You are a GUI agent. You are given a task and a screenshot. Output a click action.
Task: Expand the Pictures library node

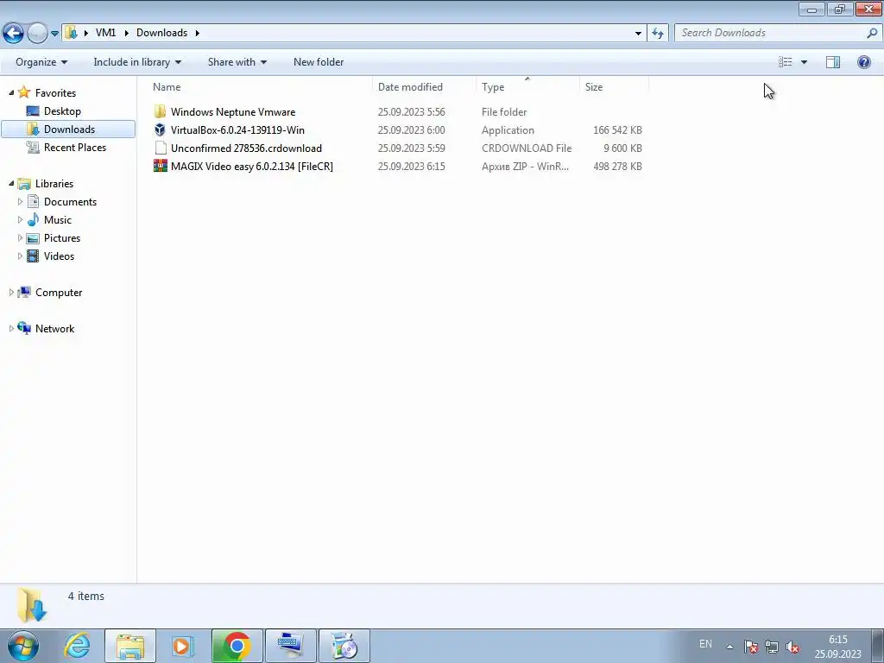[x=21, y=237]
